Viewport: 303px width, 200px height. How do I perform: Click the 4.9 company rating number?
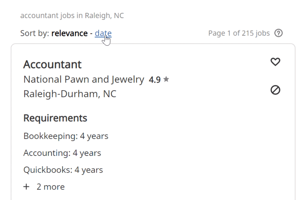(155, 80)
